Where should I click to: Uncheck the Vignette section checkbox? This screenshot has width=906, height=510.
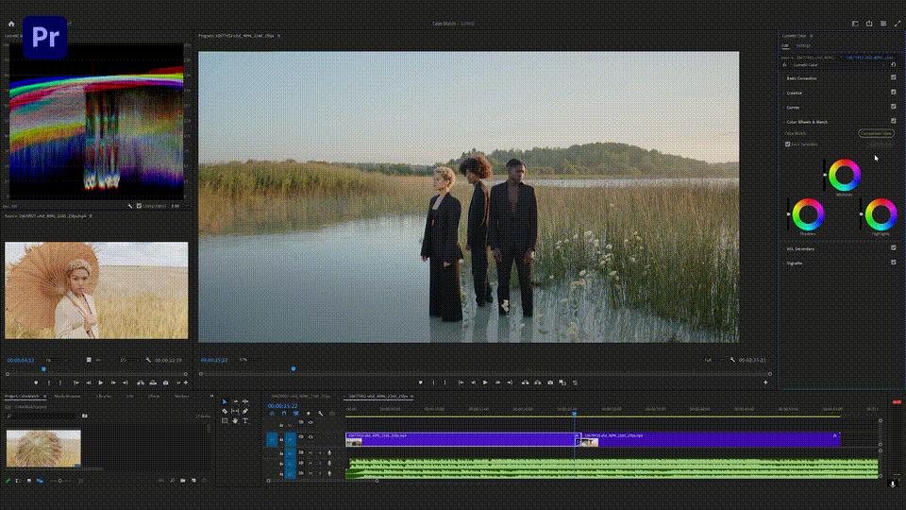893,263
